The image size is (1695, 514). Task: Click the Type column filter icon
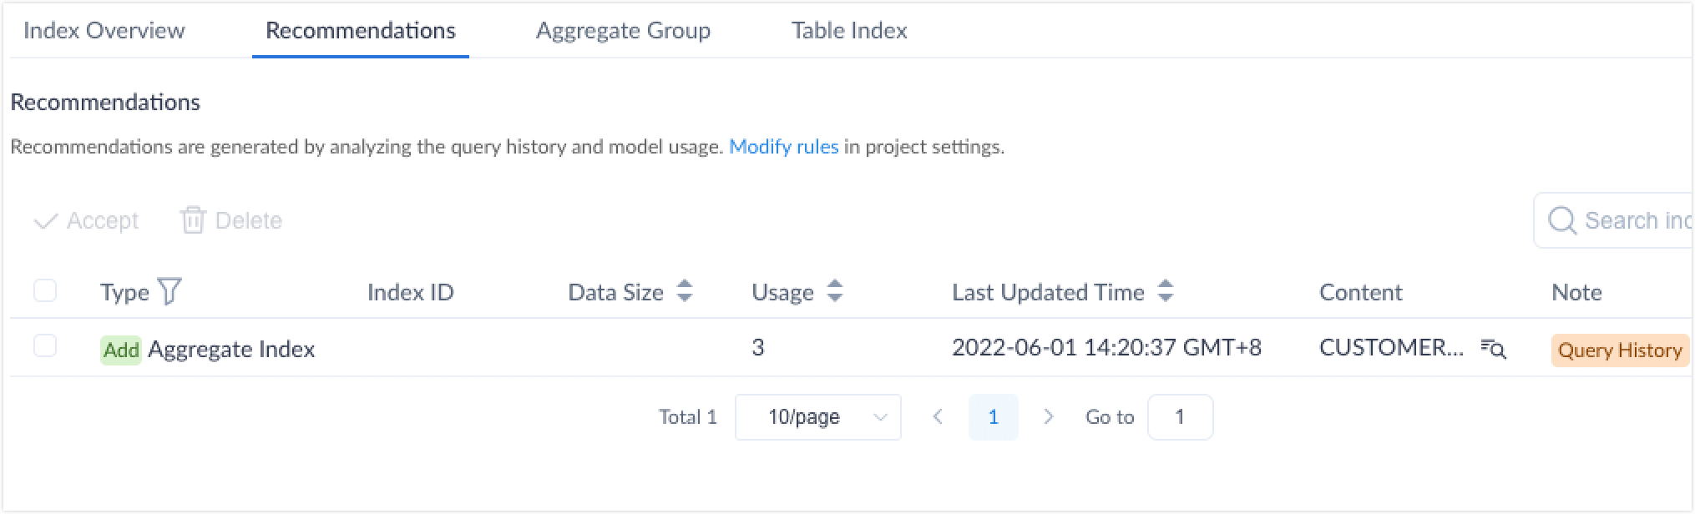(169, 292)
